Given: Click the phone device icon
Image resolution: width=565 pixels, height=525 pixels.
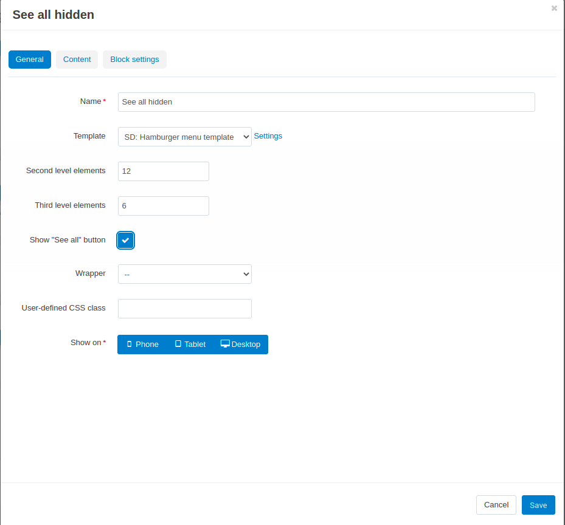Looking at the screenshot, I should (130, 344).
